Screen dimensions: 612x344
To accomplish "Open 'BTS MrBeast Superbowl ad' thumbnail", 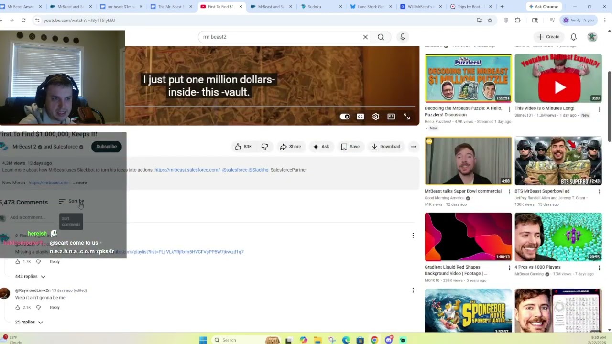I will (558, 161).
